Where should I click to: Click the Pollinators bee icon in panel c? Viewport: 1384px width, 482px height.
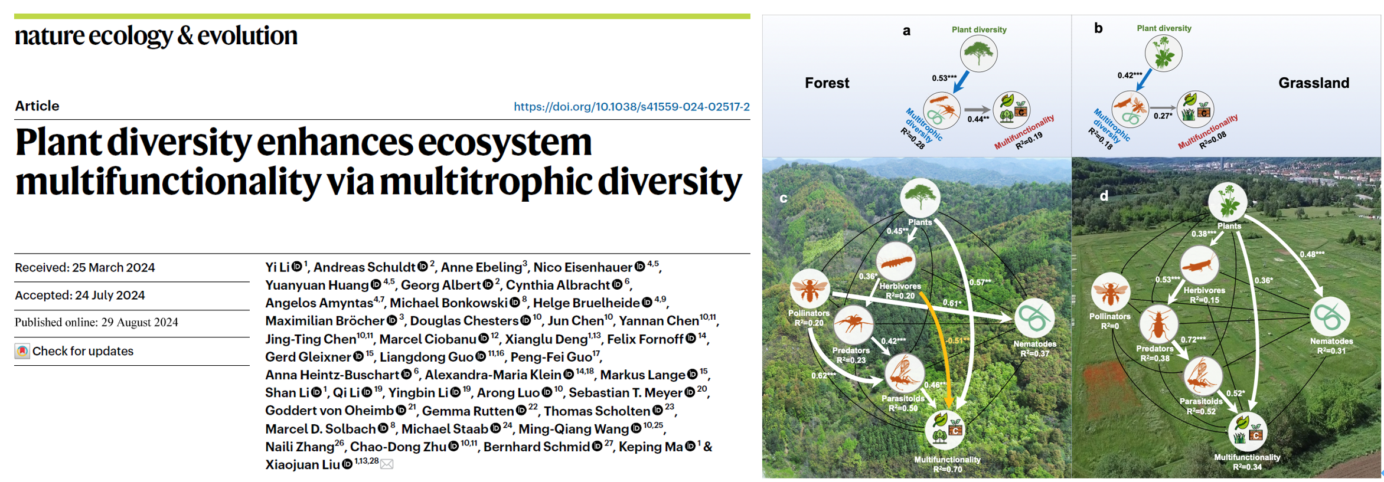point(809,288)
